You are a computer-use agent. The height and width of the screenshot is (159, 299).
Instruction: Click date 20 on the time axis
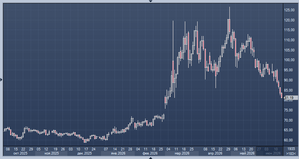251,149
